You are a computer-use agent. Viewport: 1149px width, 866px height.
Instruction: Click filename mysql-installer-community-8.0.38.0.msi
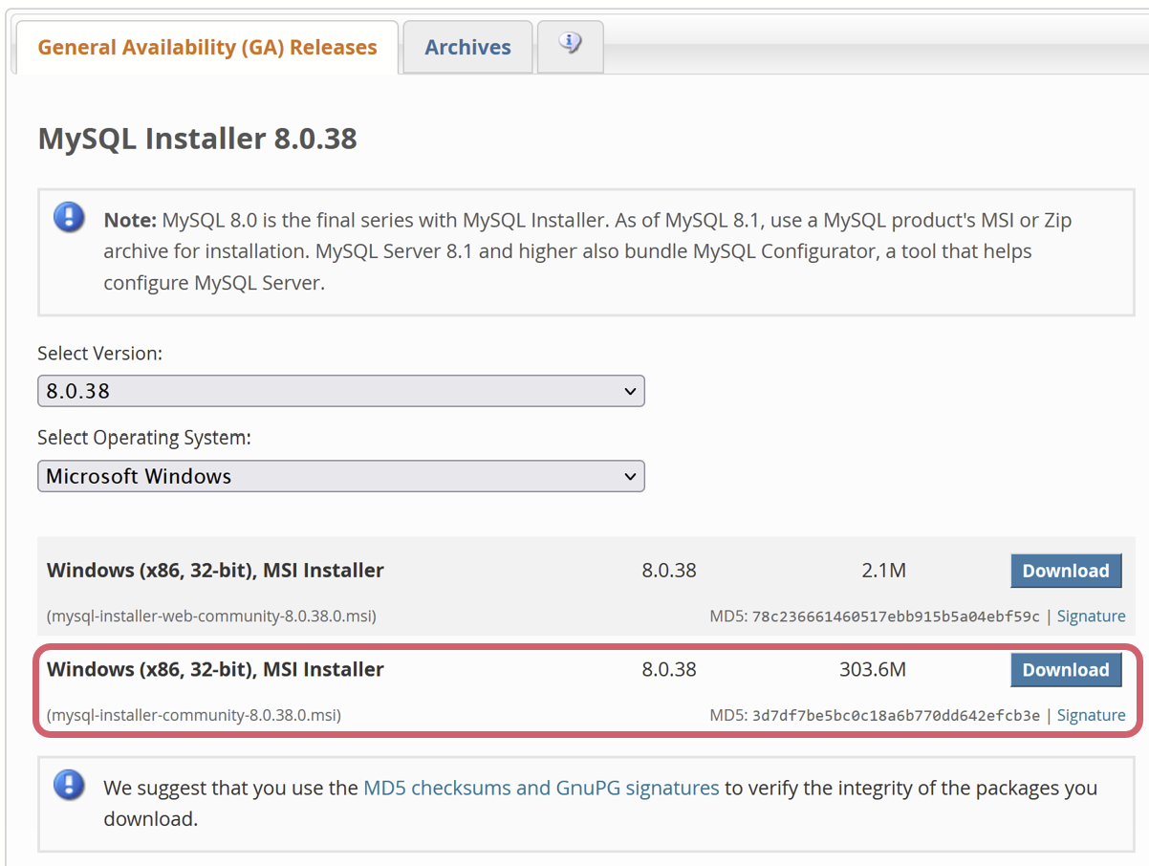[x=194, y=715]
